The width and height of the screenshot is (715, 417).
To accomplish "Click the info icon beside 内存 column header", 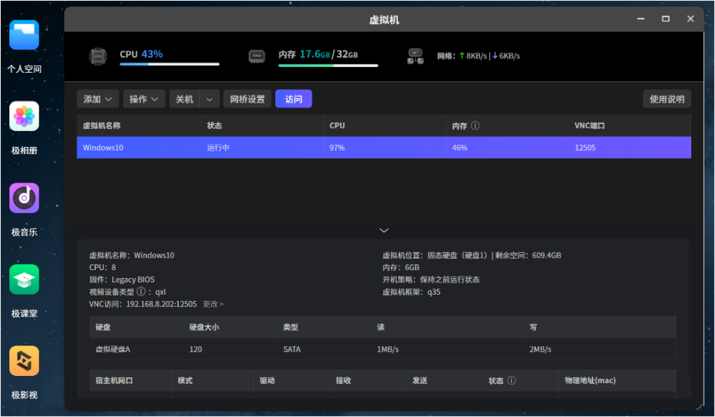I will coord(475,125).
